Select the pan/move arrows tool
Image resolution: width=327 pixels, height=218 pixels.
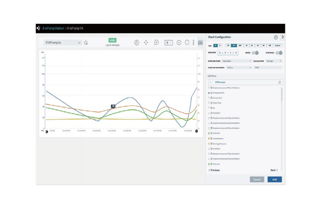coord(146,43)
